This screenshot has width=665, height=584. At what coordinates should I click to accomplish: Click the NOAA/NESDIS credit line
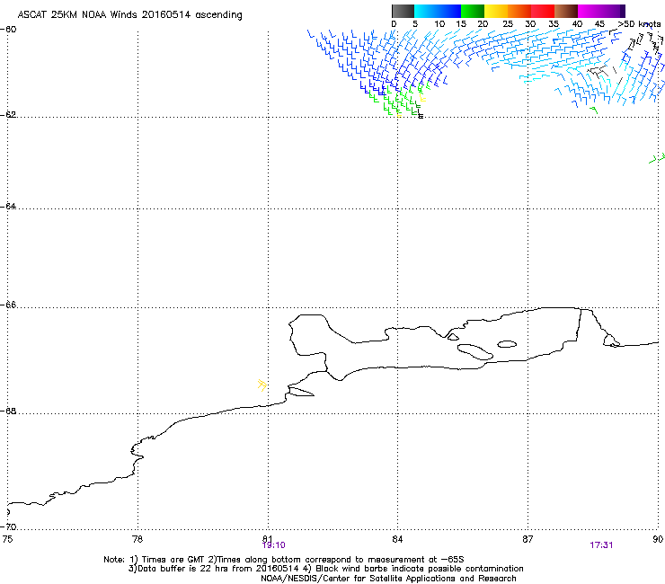point(388,579)
